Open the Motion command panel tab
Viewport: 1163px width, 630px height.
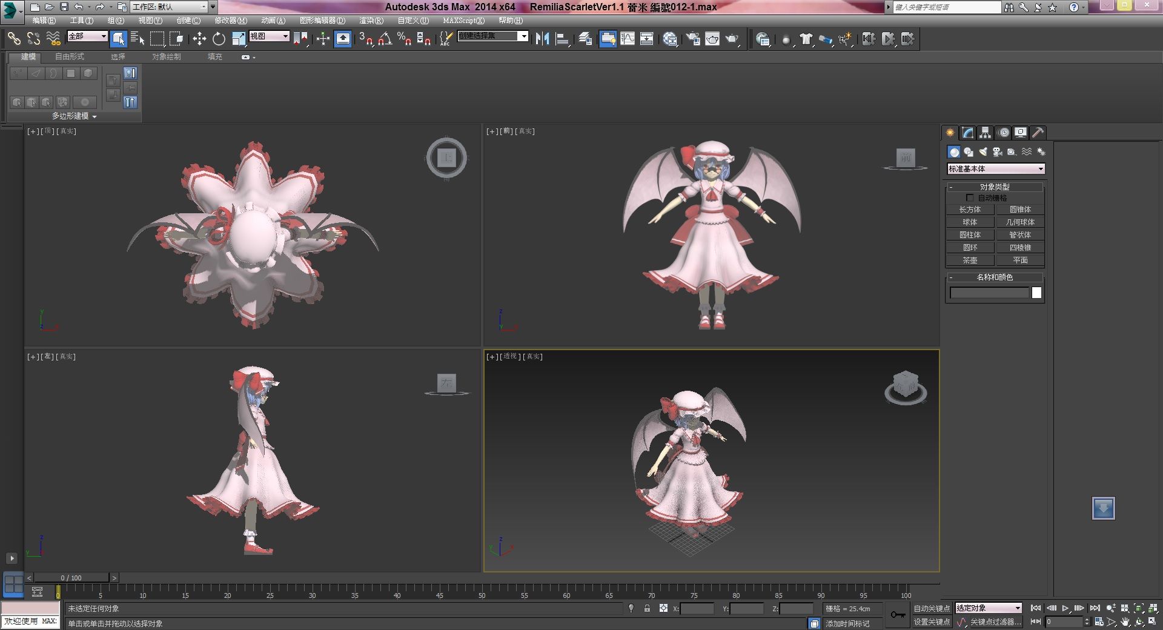(x=1004, y=132)
